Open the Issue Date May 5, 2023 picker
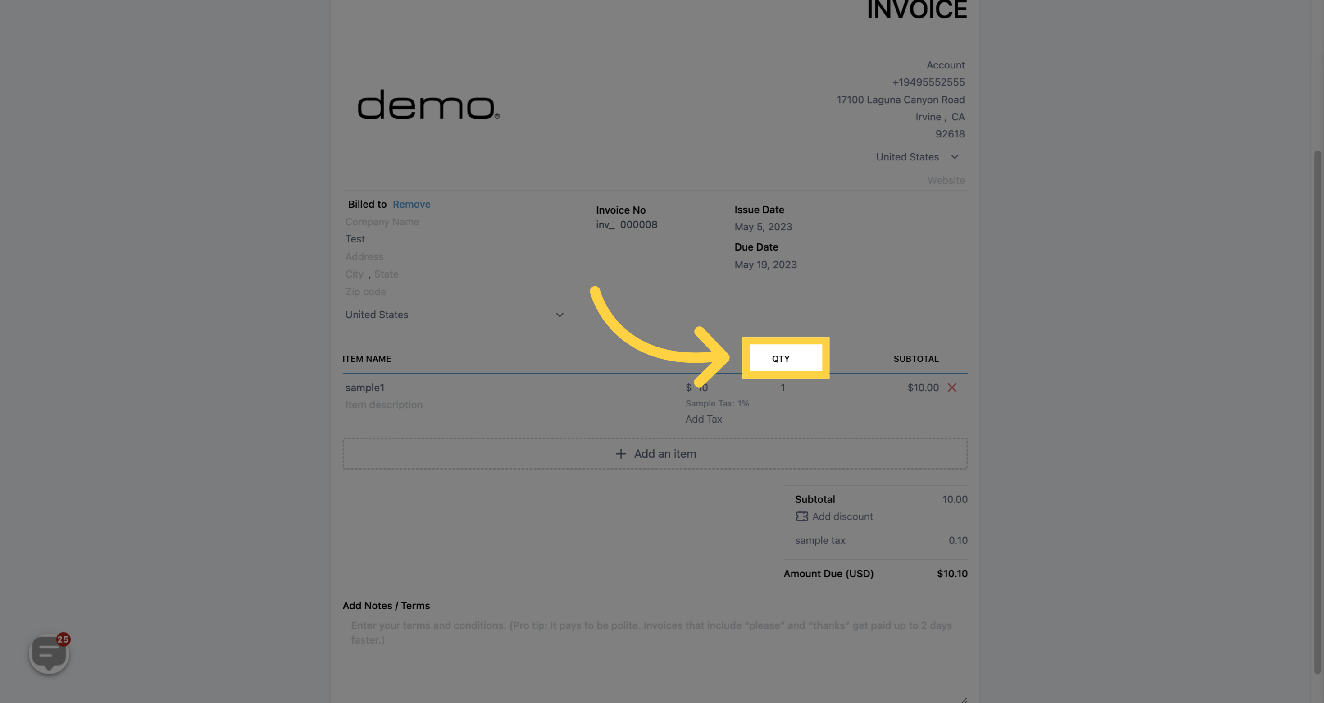Viewport: 1324px width, 703px height. (763, 227)
